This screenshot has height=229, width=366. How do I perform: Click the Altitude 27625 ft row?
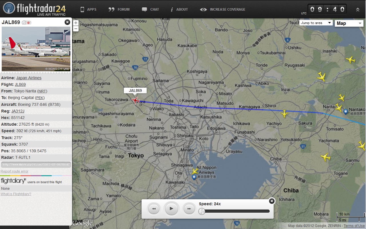[x=36, y=124]
